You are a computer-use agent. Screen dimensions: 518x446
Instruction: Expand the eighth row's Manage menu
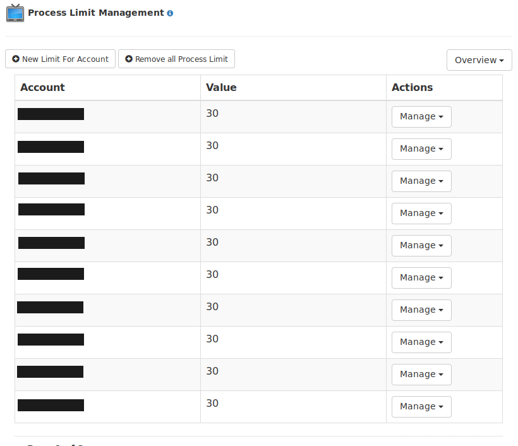(421, 342)
